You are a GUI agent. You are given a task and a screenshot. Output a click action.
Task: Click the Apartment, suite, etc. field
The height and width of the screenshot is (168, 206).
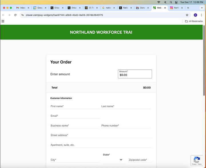point(101,145)
